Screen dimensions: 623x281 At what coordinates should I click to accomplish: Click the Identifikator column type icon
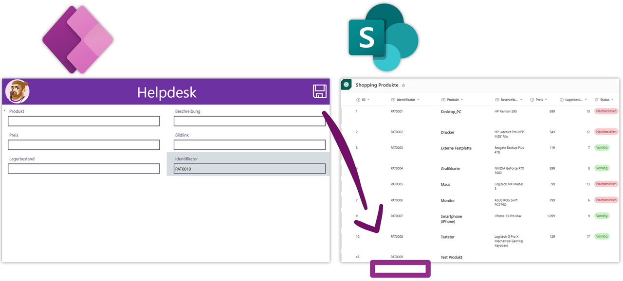point(393,100)
